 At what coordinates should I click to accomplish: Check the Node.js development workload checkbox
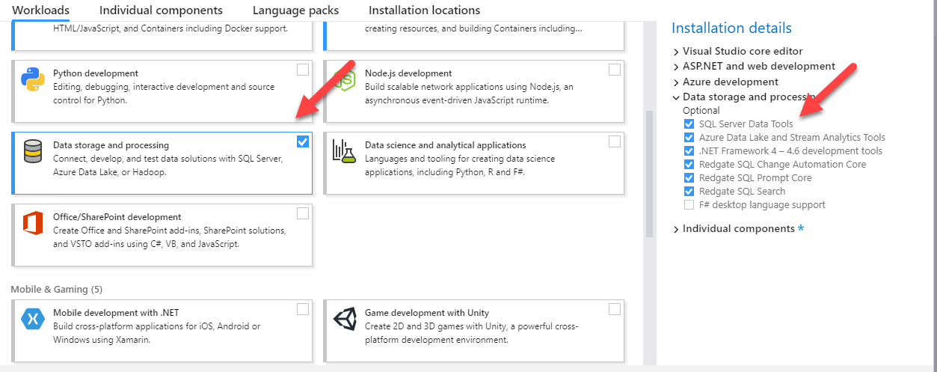click(x=615, y=70)
